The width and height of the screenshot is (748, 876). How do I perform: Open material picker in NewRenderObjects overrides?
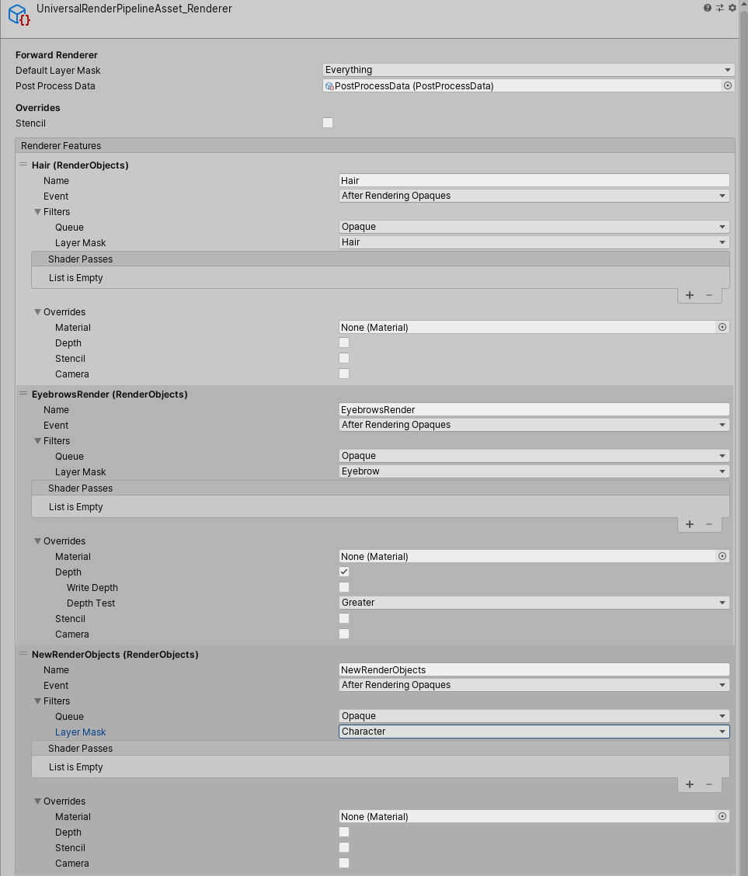click(722, 816)
